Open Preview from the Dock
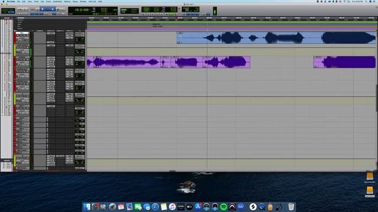Viewport: 378px width, 212px height. tap(129, 207)
